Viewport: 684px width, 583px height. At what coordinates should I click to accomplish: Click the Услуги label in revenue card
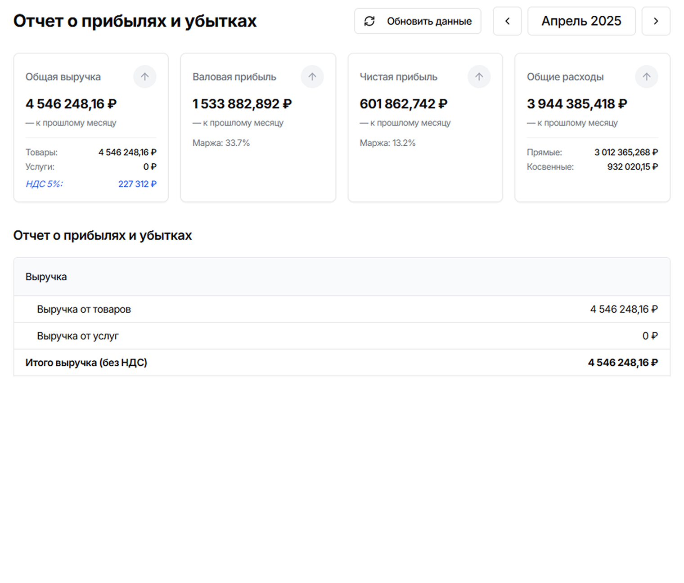(40, 167)
